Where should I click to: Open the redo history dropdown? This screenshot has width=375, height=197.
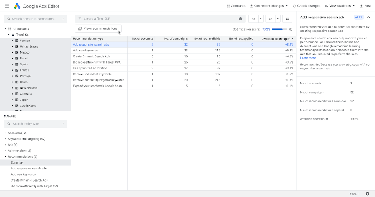(x=278, y=19)
